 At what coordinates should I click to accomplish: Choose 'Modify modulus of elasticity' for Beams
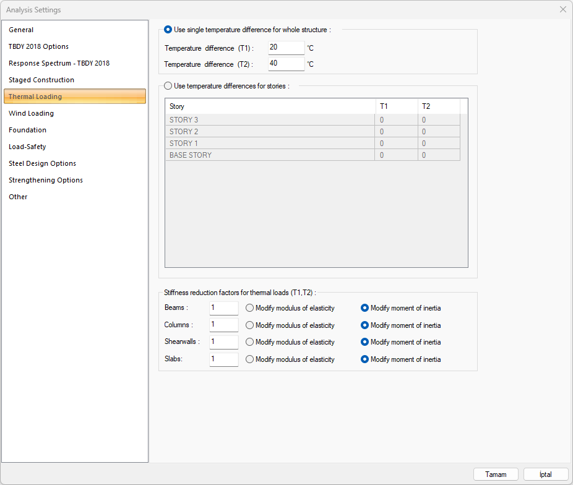coord(250,308)
